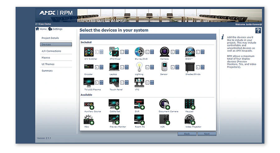Add the Video Projector device
This screenshot has height=153, width=280.
(x=190, y=119)
